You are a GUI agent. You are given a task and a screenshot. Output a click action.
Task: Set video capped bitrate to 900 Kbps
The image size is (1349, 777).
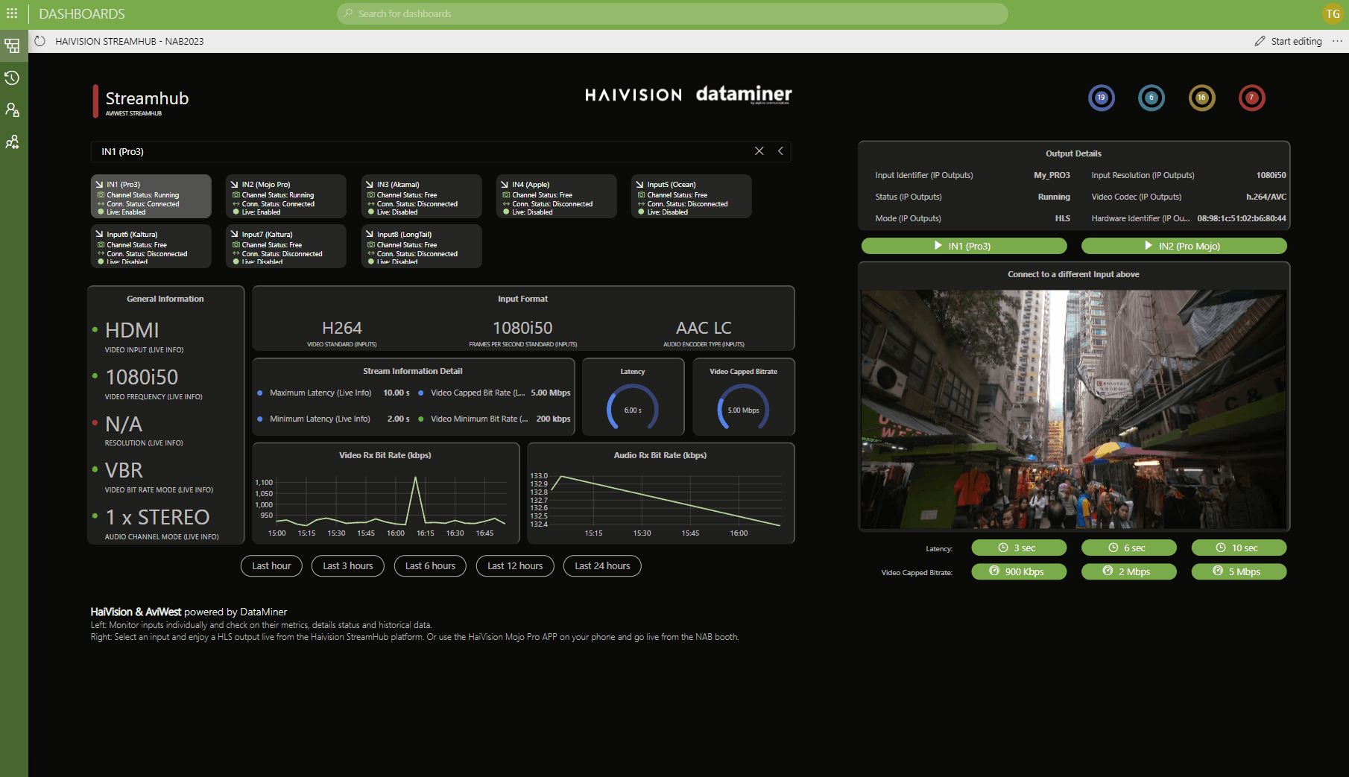[x=1019, y=571]
